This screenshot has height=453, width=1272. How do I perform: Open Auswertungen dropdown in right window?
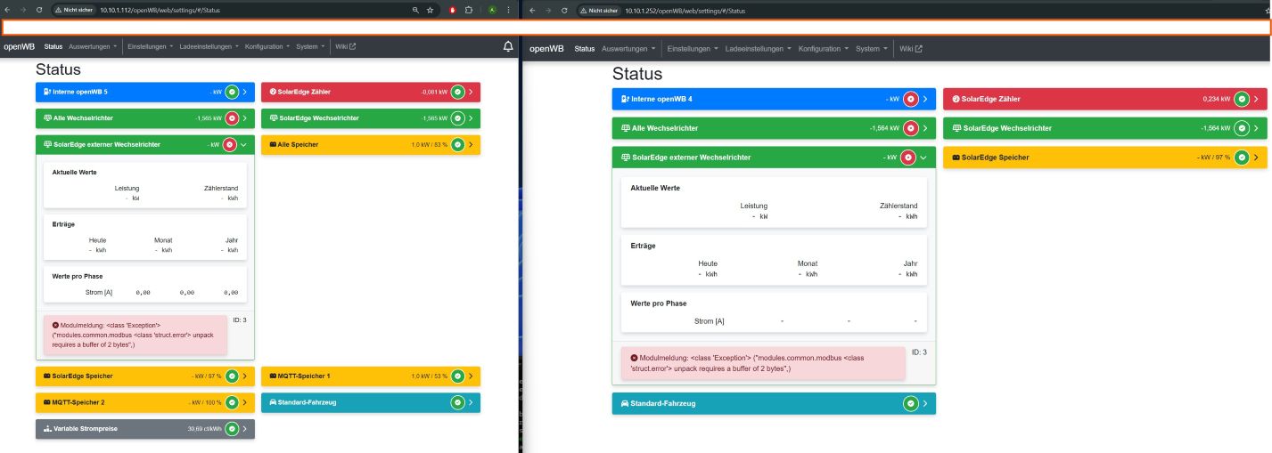pos(628,49)
